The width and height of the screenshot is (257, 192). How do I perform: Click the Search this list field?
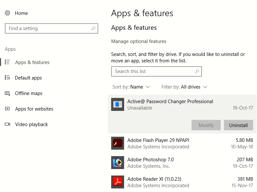156,71
